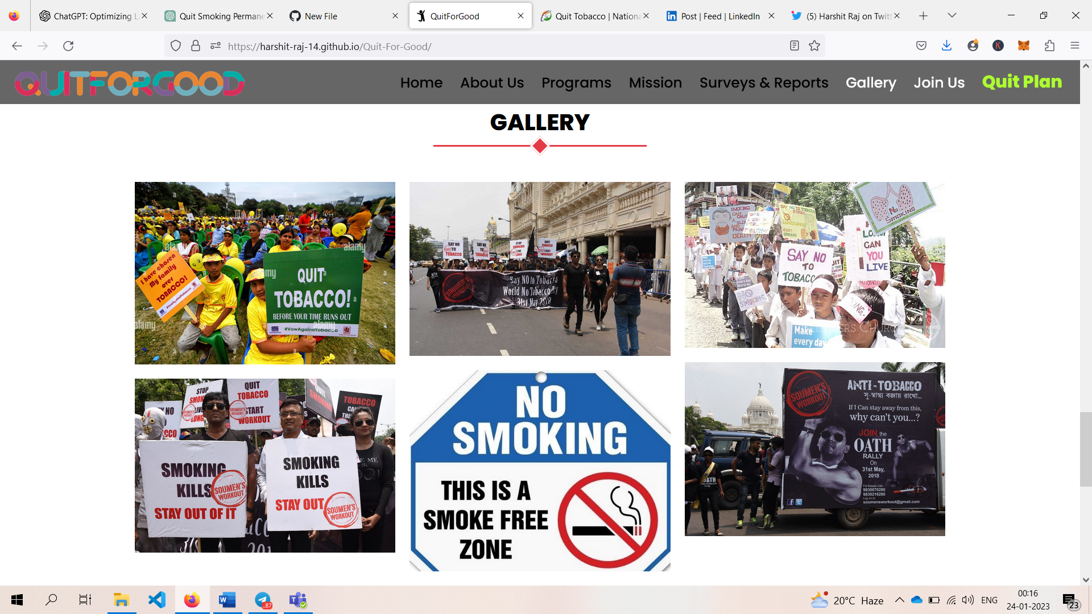
Task: Open the Surveys & Reports nav link
Action: tap(763, 82)
